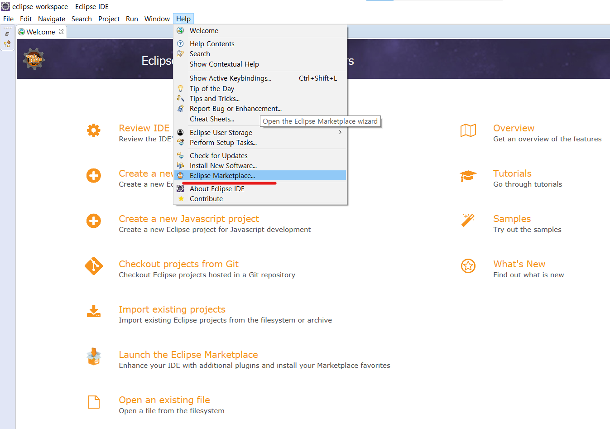Open the Navigate menu

52,19
